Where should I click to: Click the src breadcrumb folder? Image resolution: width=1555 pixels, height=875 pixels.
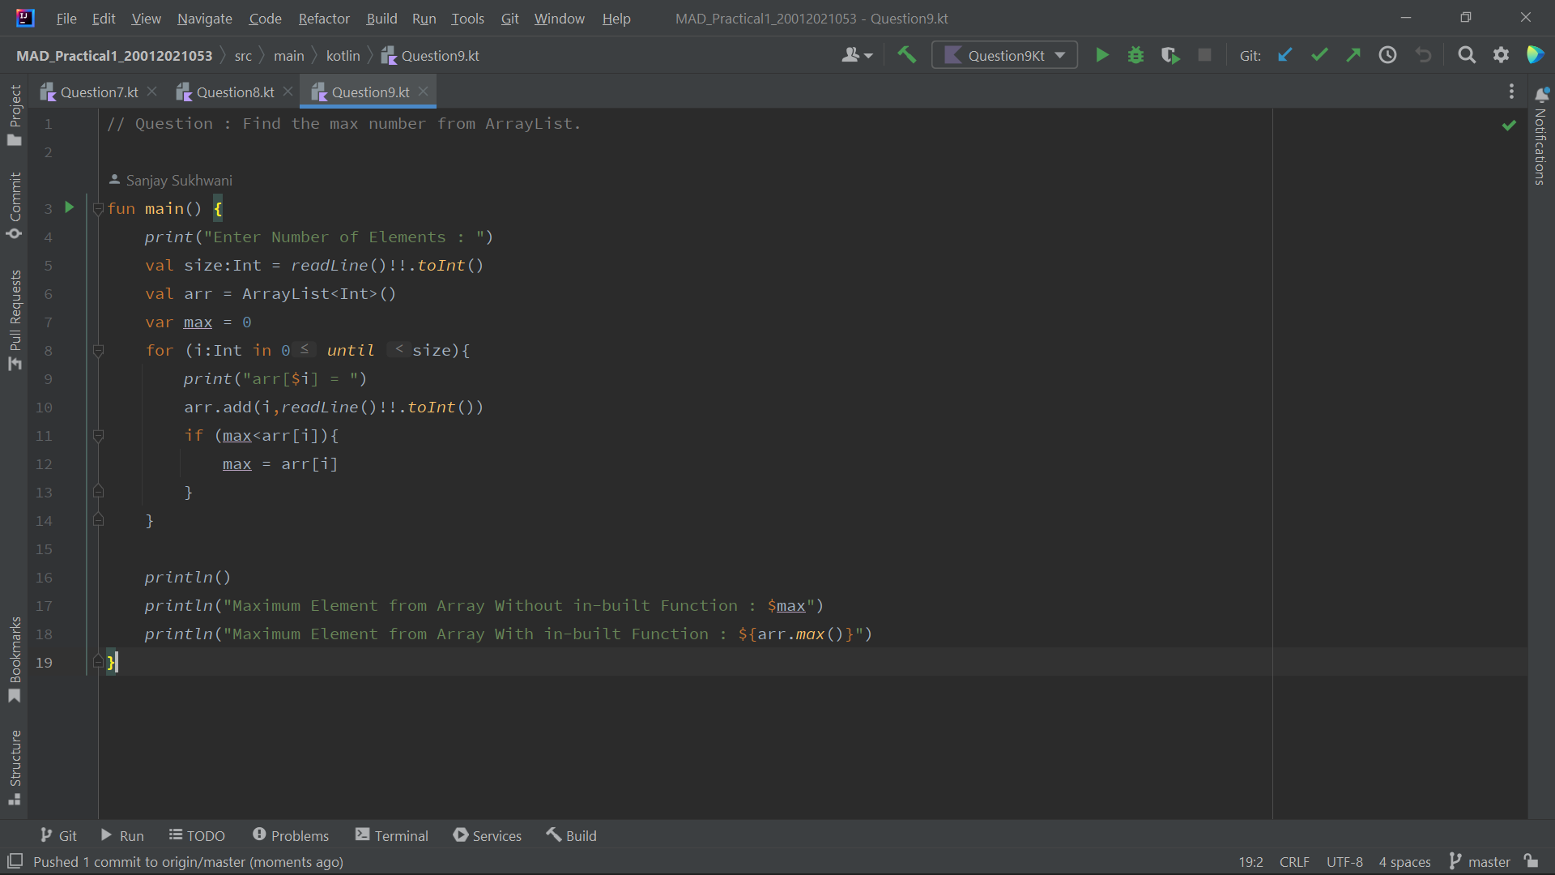coord(243,55)
